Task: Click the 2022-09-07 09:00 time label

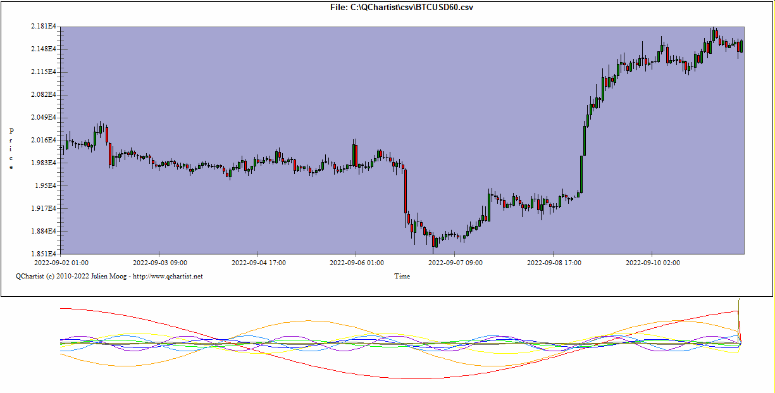Action: tap(456, 262)
